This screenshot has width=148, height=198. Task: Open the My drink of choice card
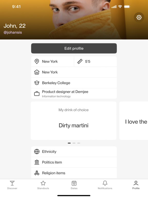point(74,121)
